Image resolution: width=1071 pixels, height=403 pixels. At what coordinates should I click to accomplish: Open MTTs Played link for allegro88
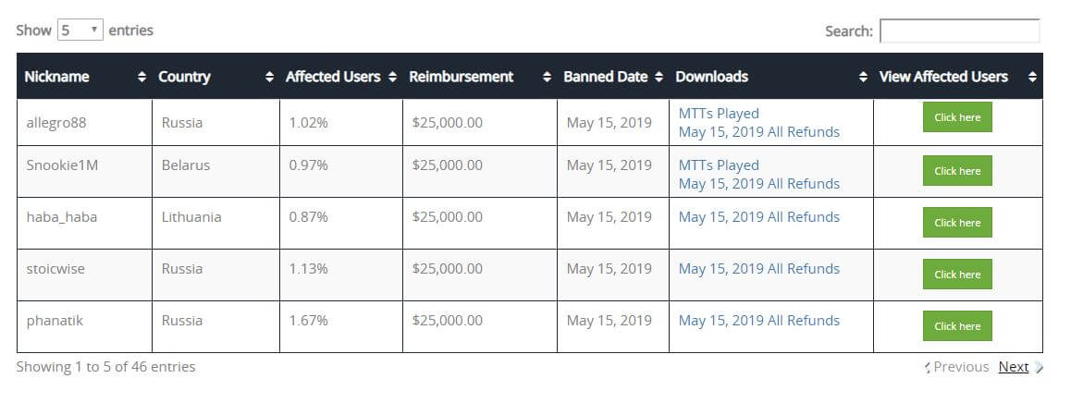click(x=719, y=114)
